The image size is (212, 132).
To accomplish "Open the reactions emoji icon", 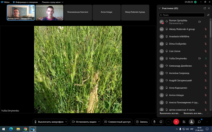I will point(161,121).
